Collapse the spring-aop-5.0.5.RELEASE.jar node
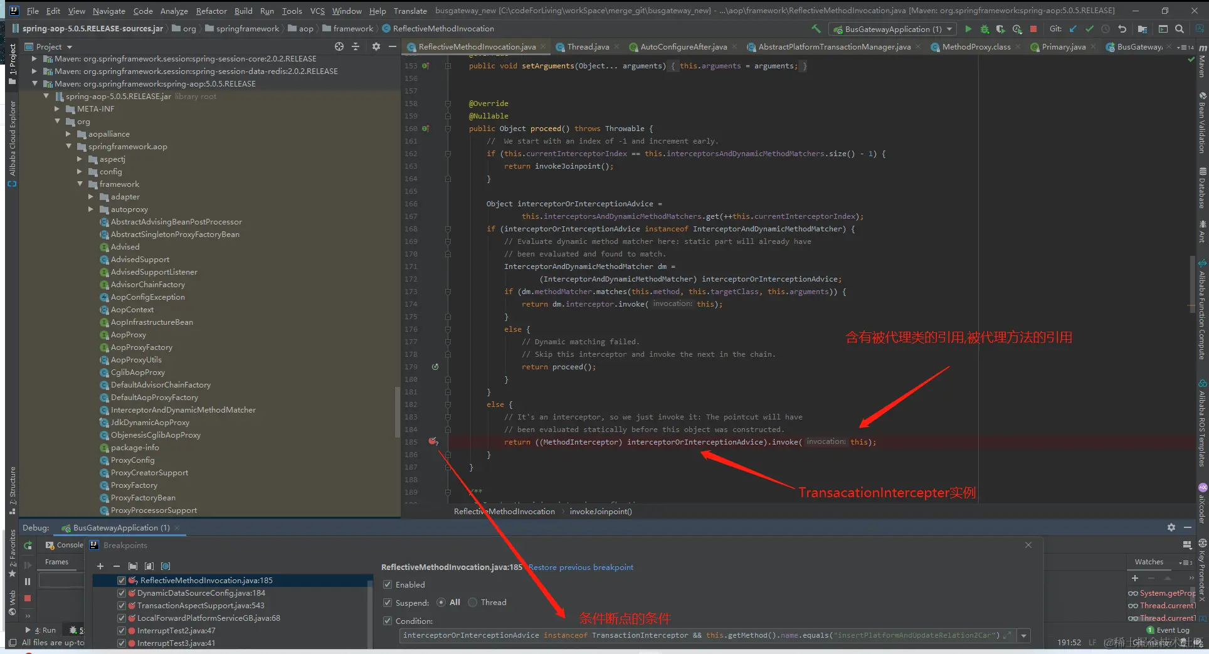 point(46,97)
